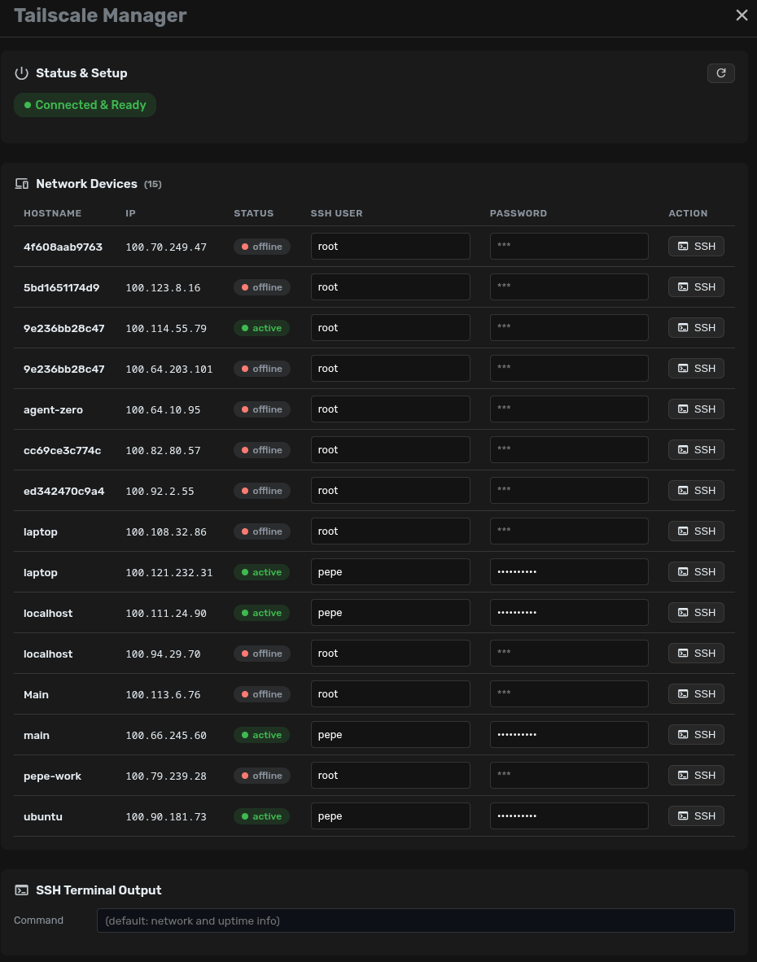Focus the Command input field

click(x=415, y=920)
